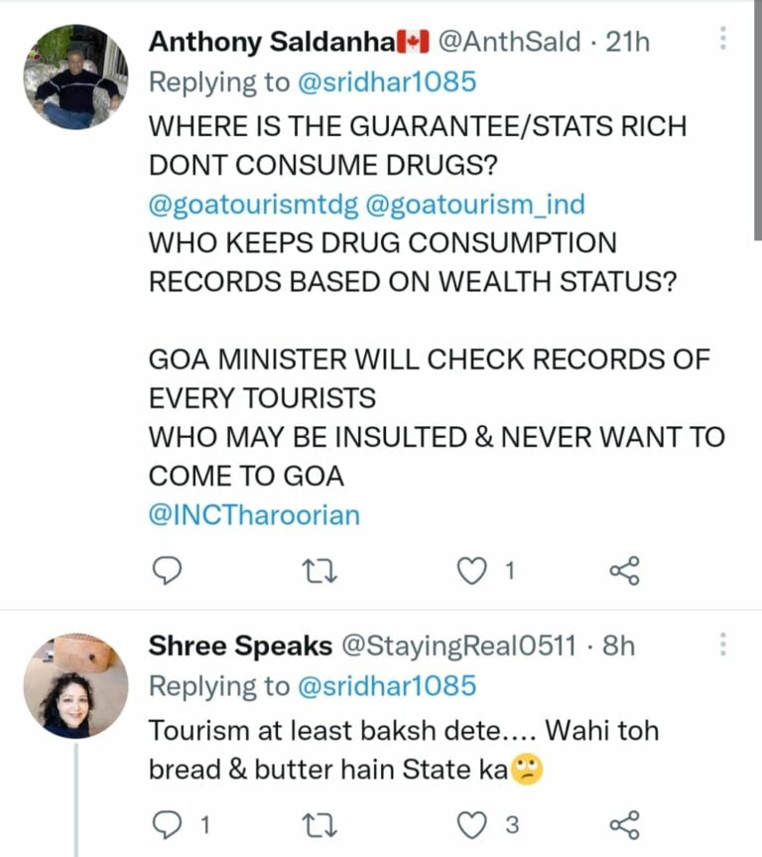This screenshot has width=762, height=857.
Task: Open more options for Shree Speaks' tweet
Action: pos(723,644)
